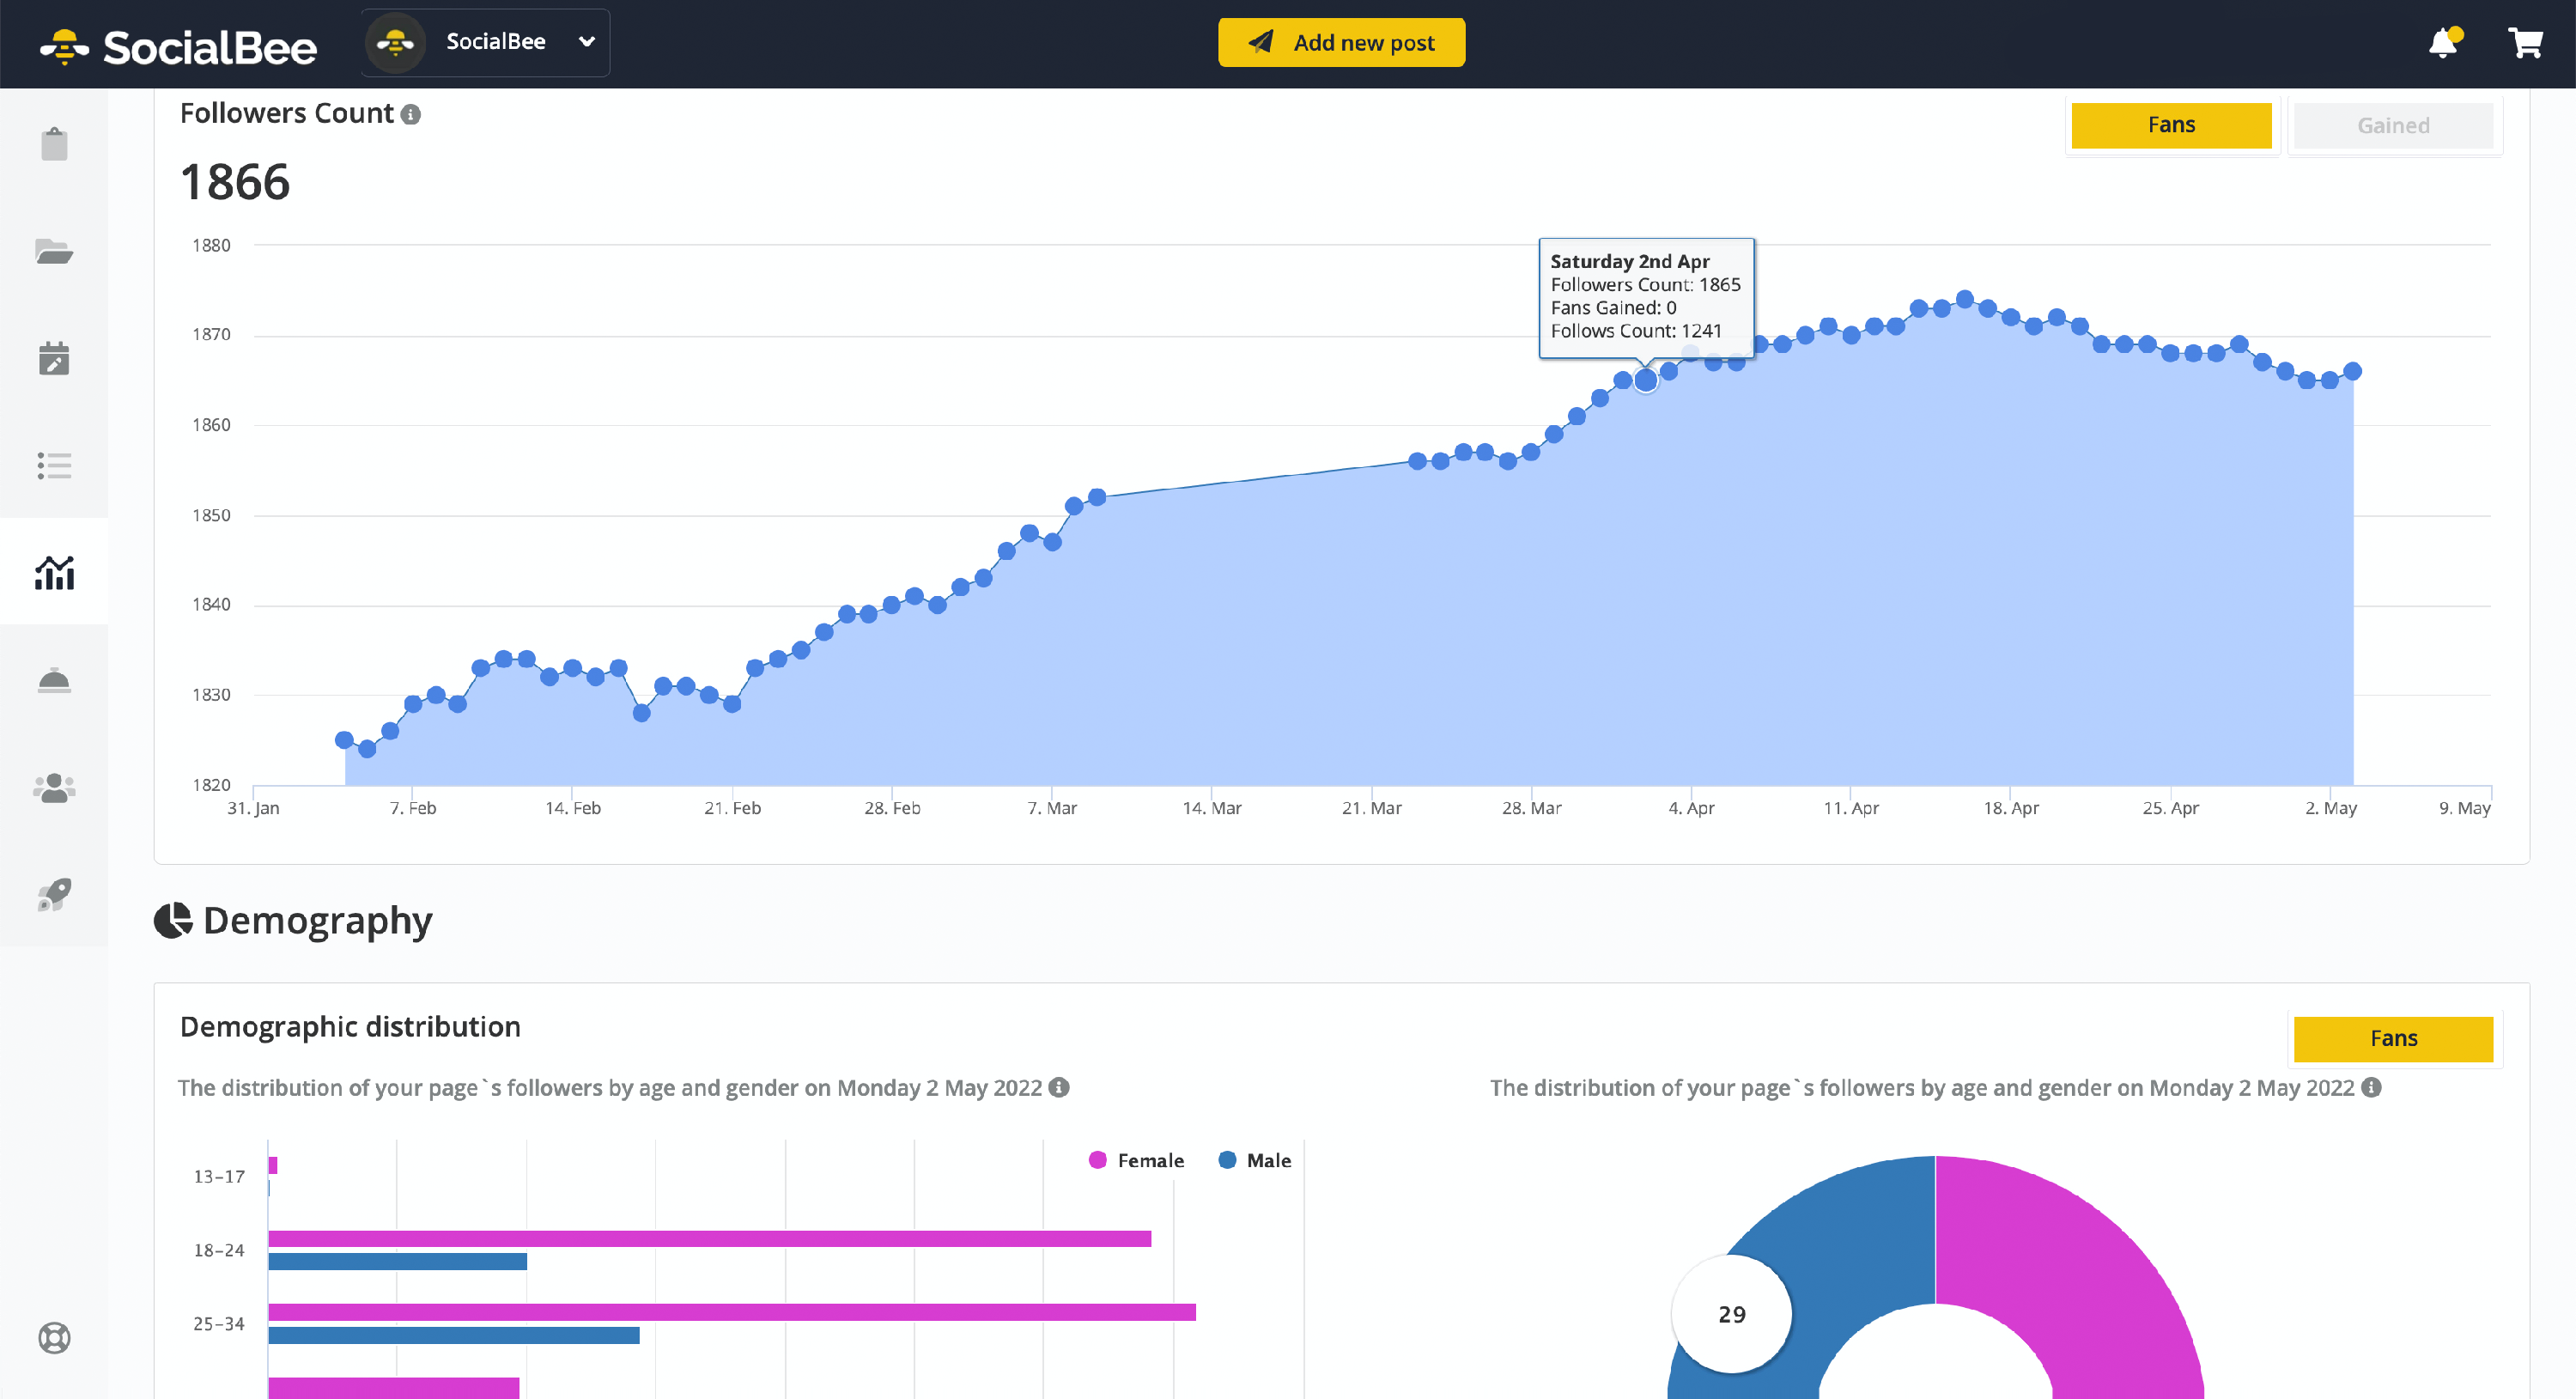The height and width of the screenshot is (1399, 2576).
Task: Click the 13-17 female bar
Action: click(x=273, y=1165)
